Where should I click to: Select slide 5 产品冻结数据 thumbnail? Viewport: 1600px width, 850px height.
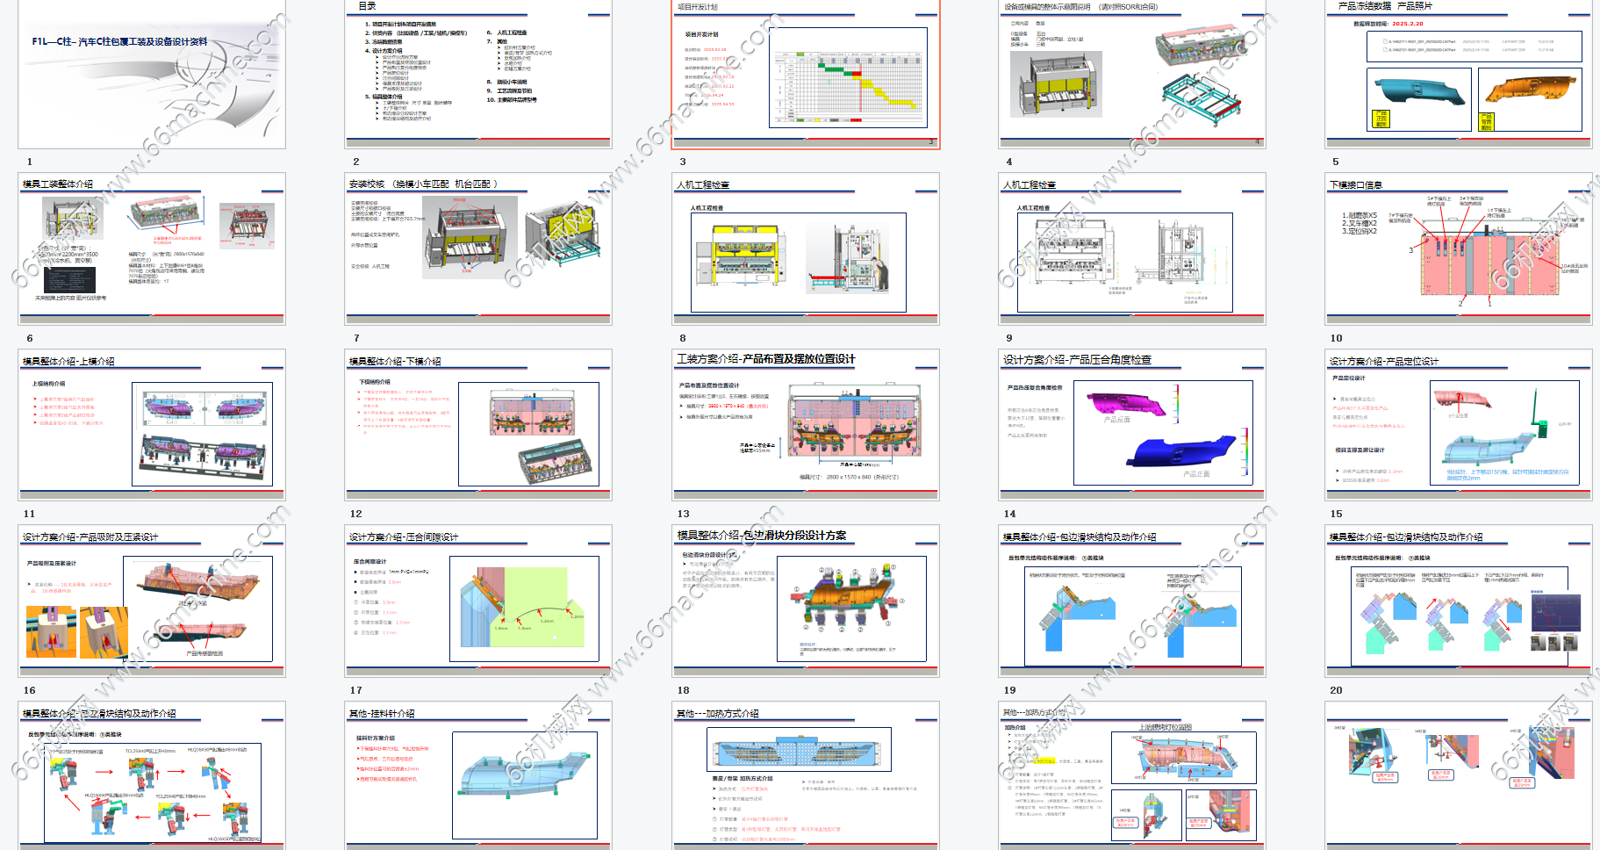click(1459, 74)
